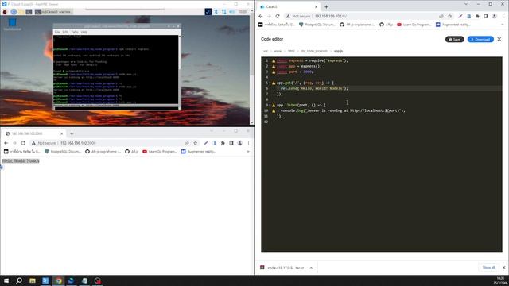Open the tab search chevron in CasaOS window
509x286 pixels.
tap(466, 4)
